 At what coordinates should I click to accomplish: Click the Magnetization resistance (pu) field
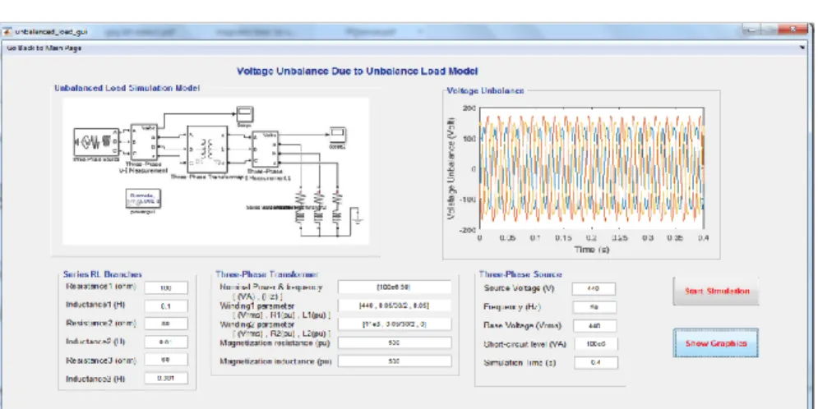click(395, 342)
